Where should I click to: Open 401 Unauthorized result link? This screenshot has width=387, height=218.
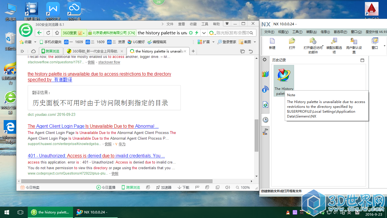tap(96, 156)
